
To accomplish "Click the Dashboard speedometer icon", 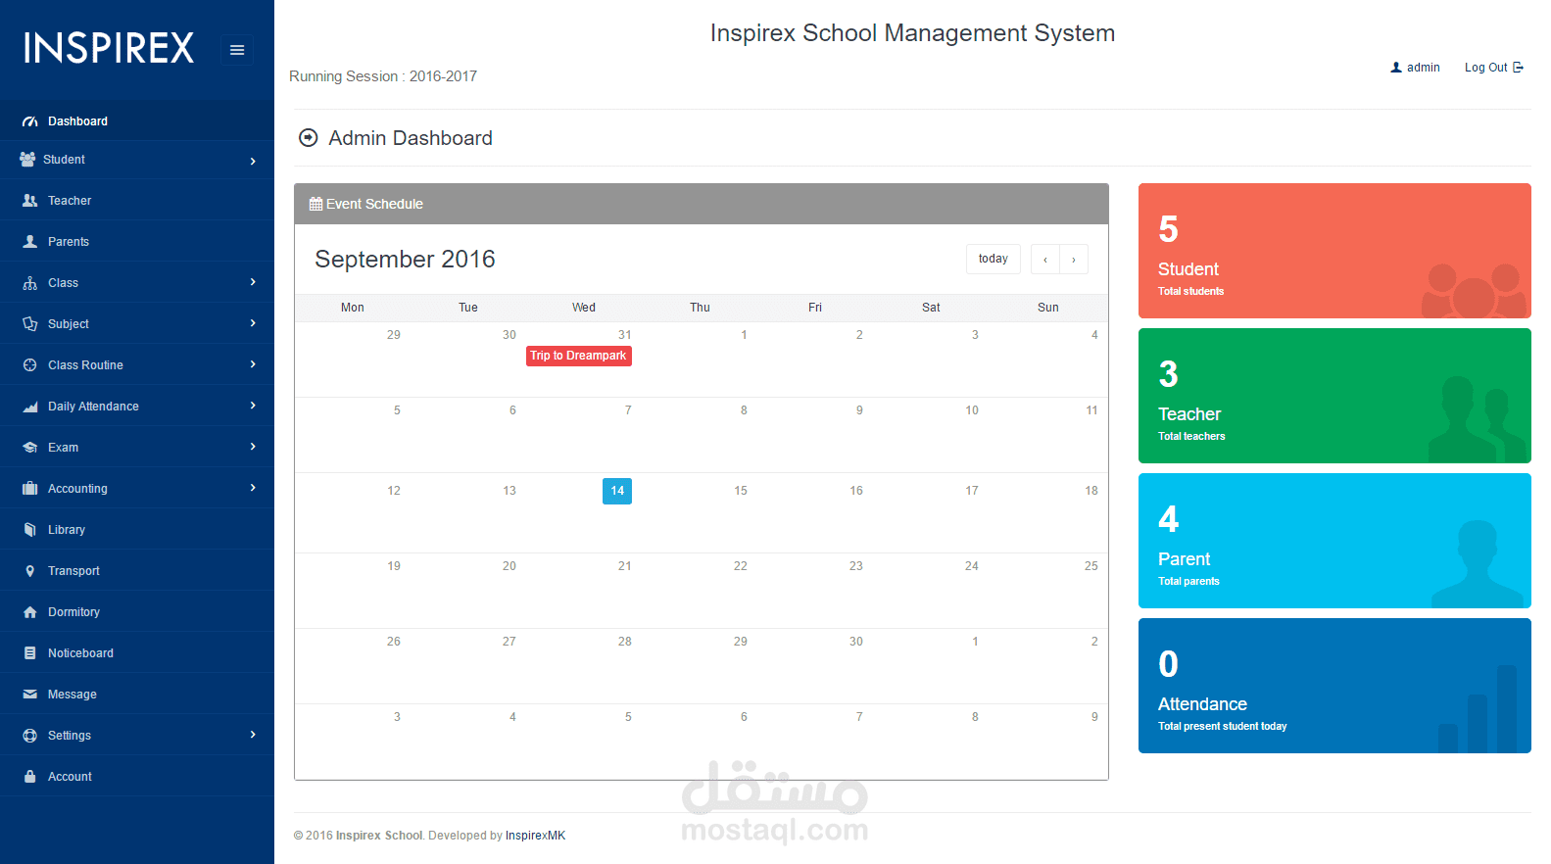I will click(x=30, y=121).
